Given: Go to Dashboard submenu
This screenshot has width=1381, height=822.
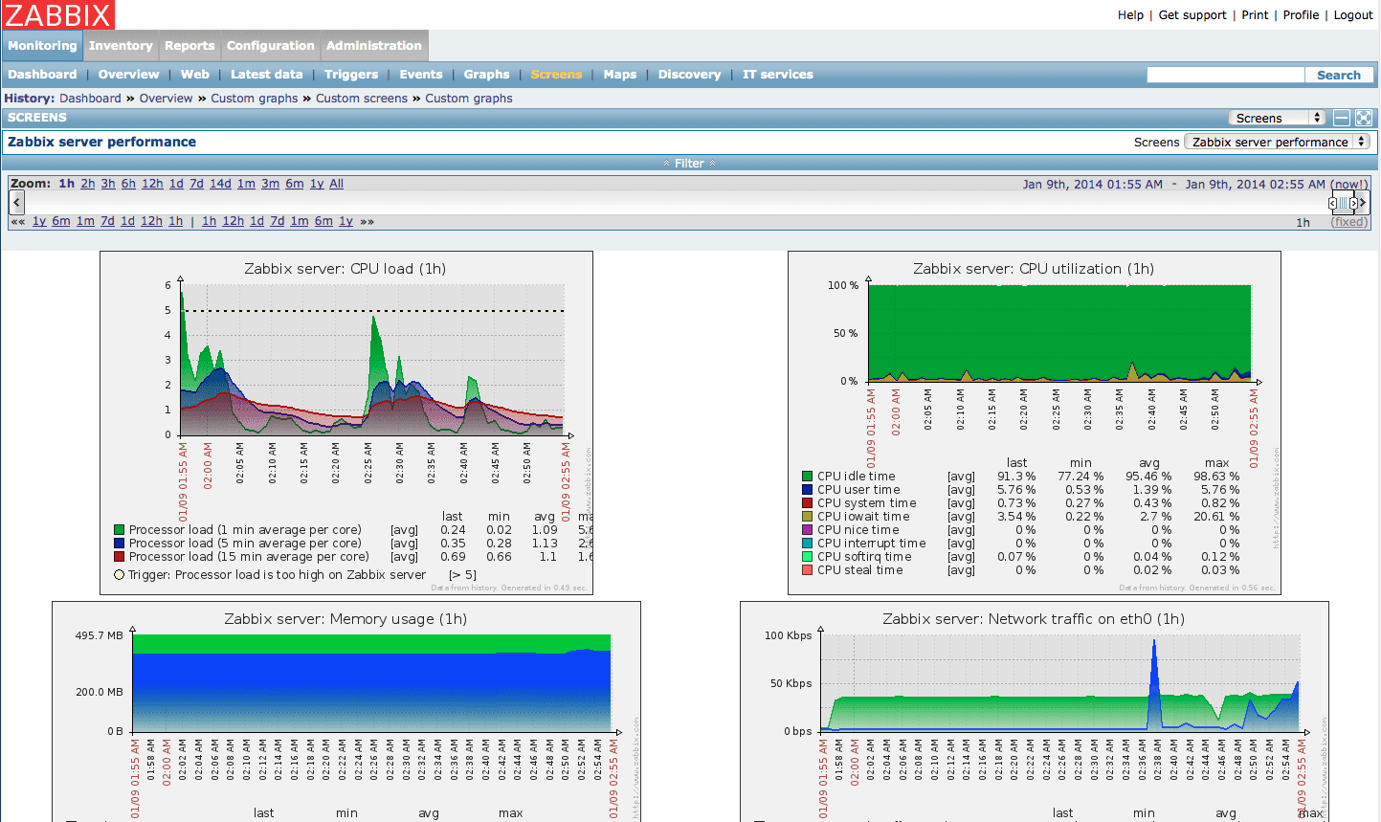Looking at the screenshot, I should pyautogui.click(x=42, y=75).
